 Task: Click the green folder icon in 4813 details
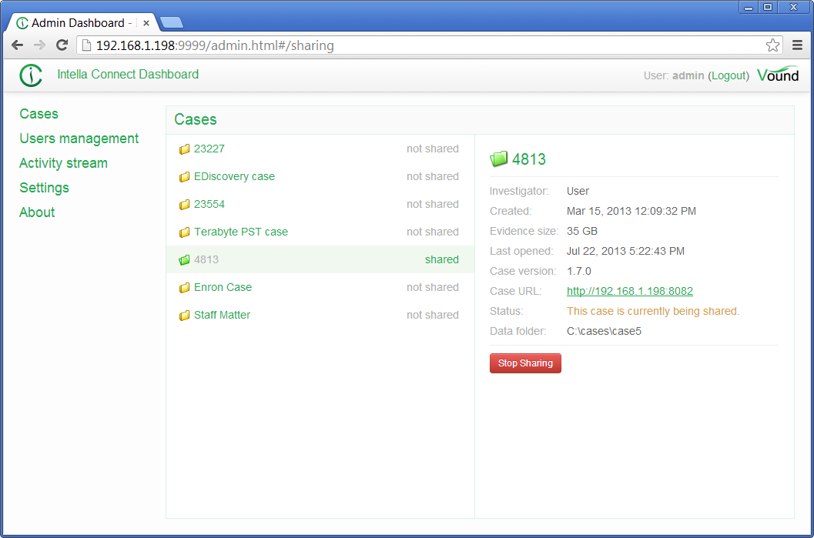point(499,159)
